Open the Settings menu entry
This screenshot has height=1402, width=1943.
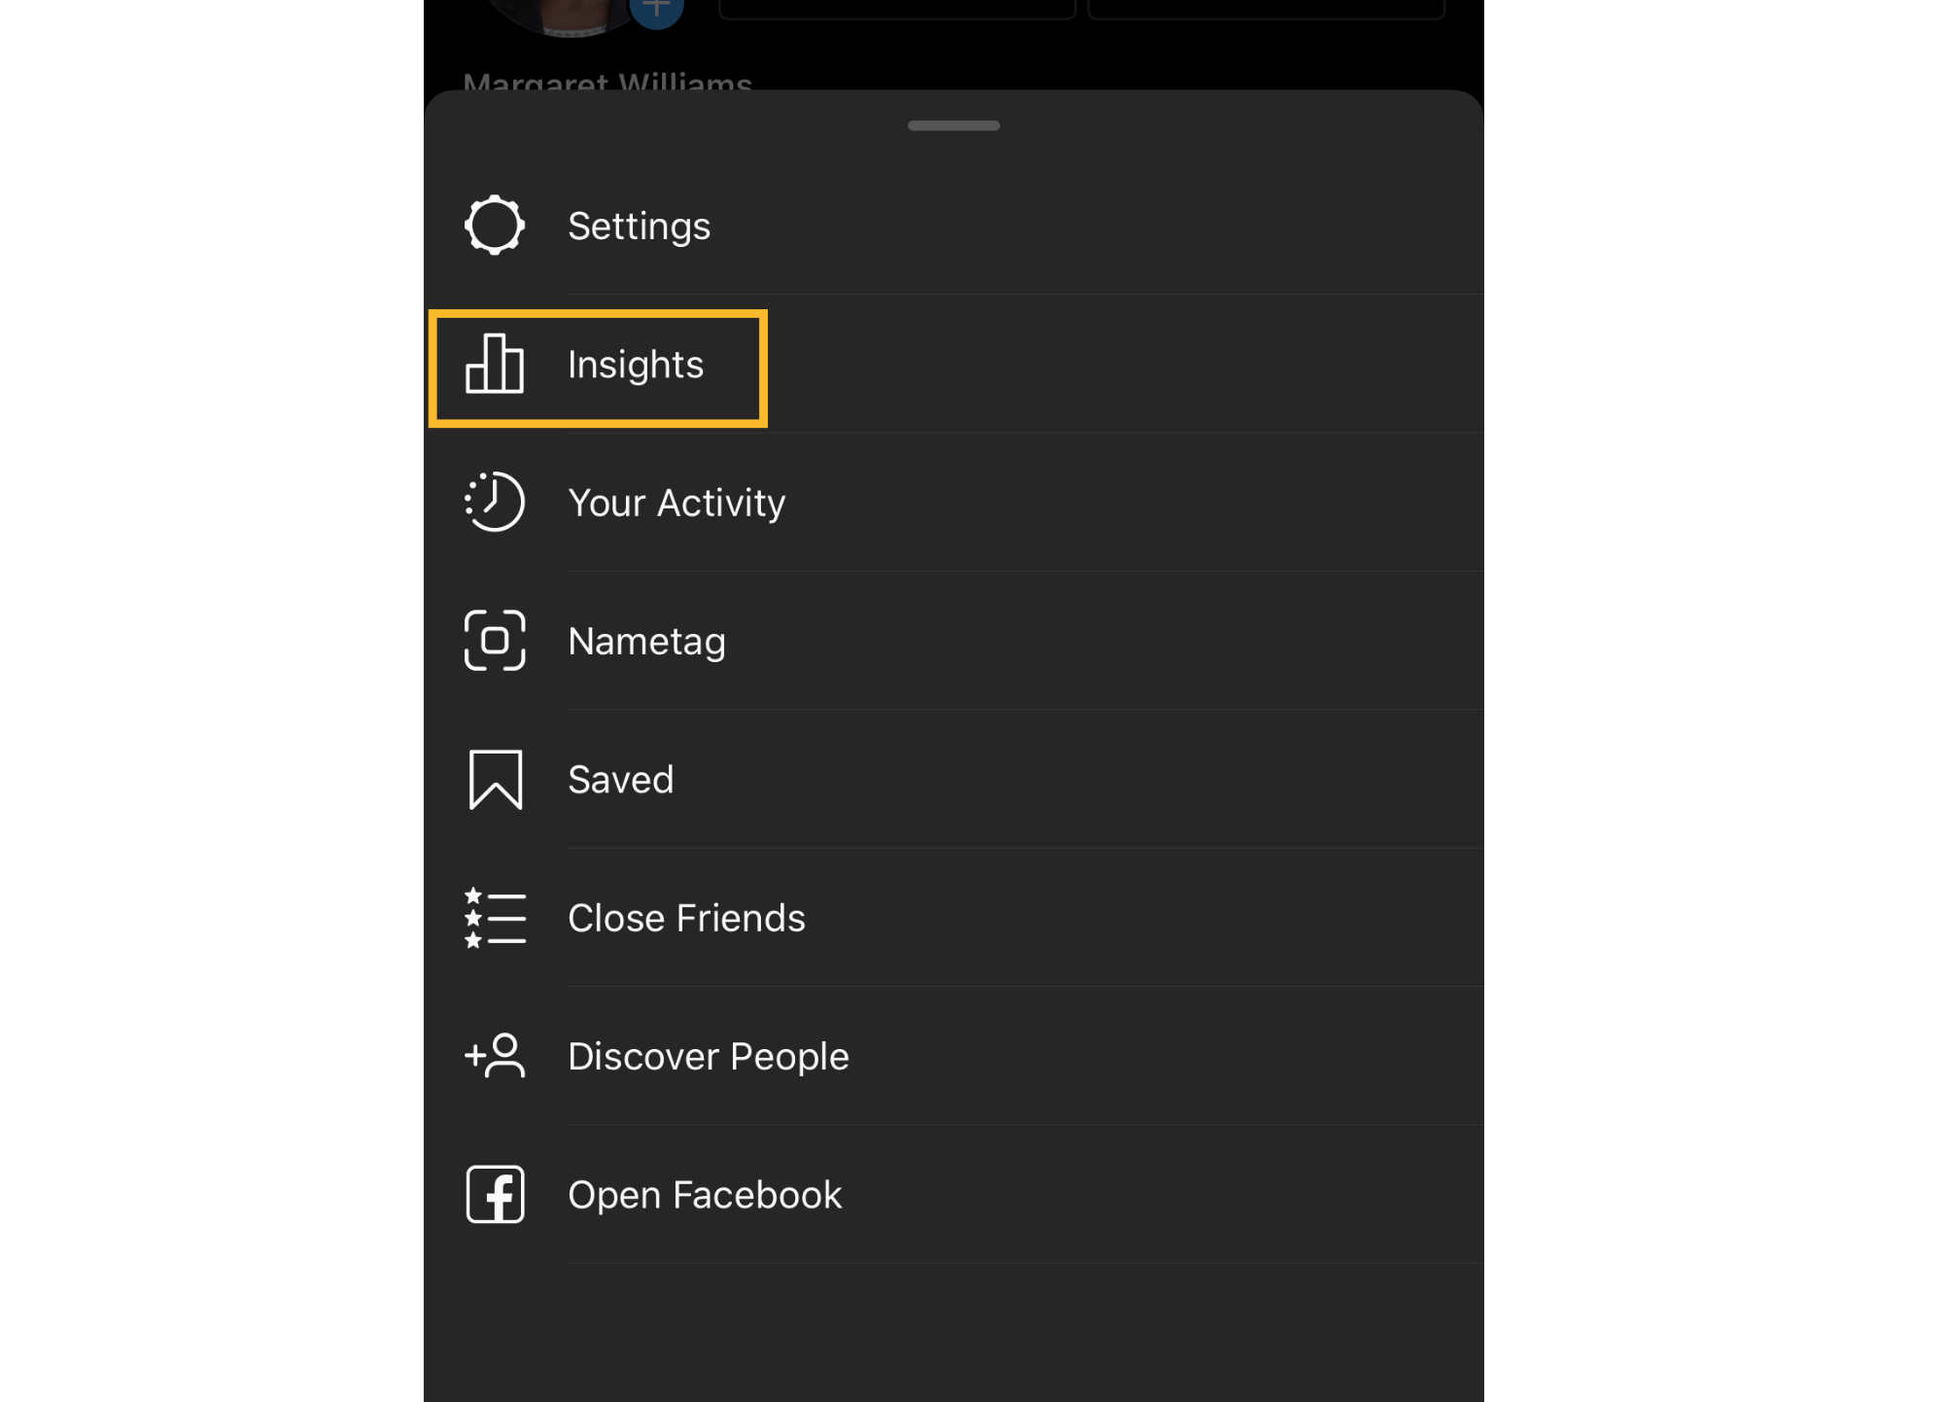point(954,226)
